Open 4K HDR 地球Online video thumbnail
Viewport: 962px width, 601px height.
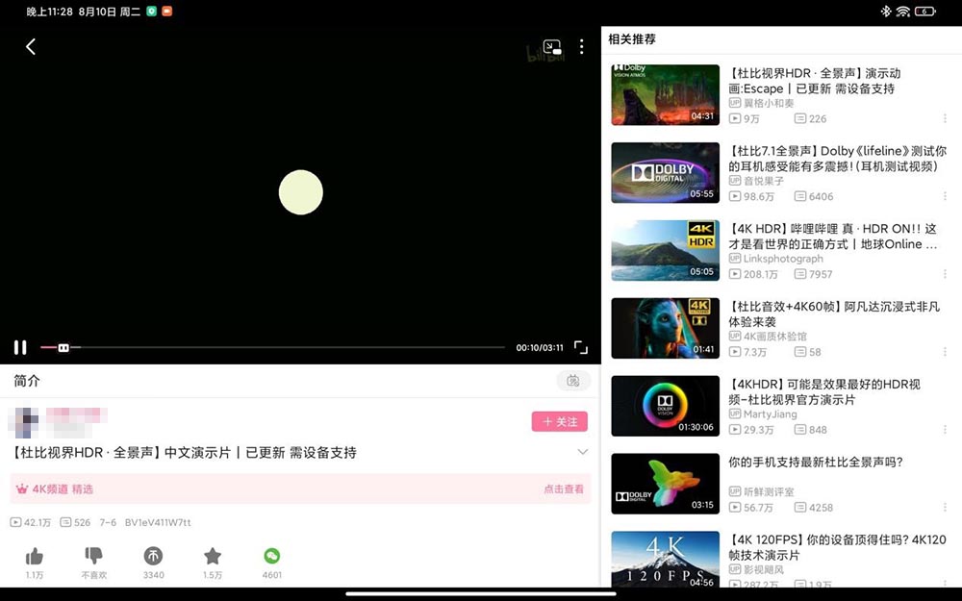[665, 250]
